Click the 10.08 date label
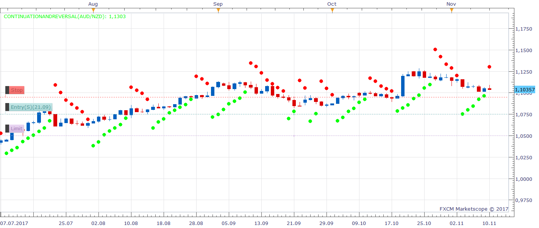The height and width of the screenshot is (228, 539). (131, 223)
